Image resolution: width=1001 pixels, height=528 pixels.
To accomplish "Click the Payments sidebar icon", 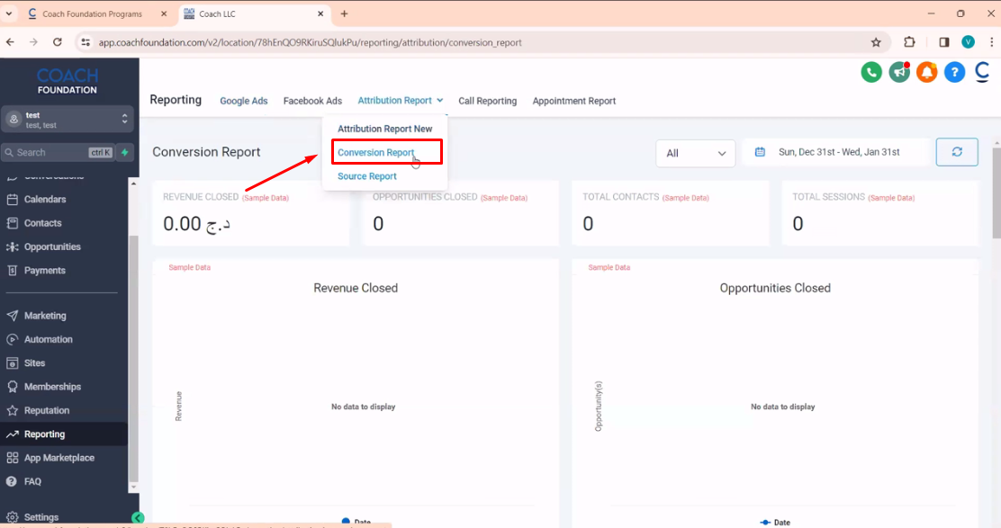I will [x=12, y=271].
